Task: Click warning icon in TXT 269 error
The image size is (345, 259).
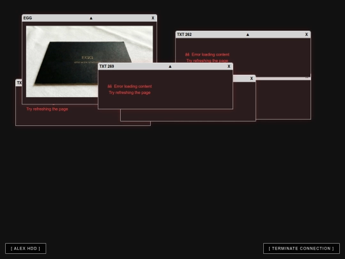Action: tap(110, 86)
